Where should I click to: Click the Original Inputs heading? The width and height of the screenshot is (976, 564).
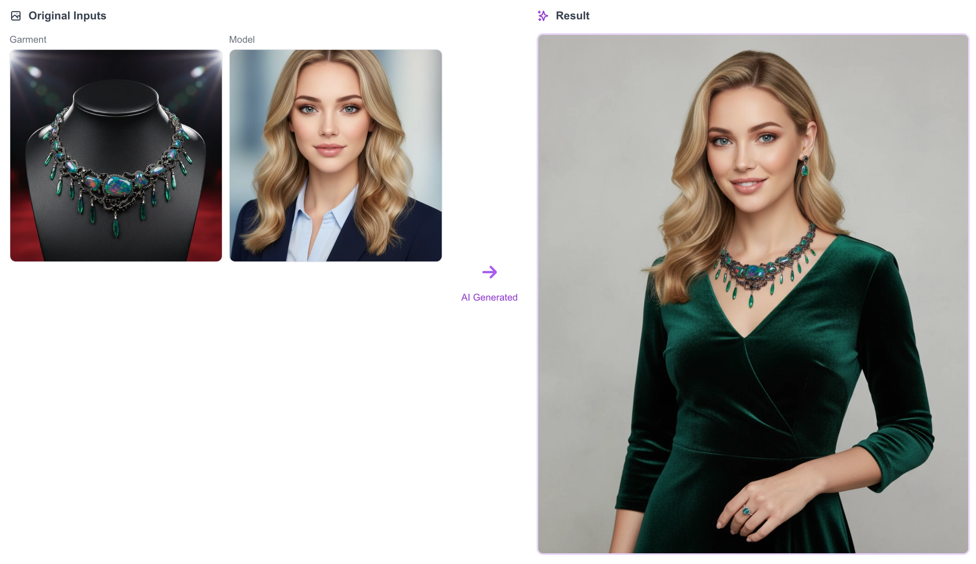pos(67,16)
